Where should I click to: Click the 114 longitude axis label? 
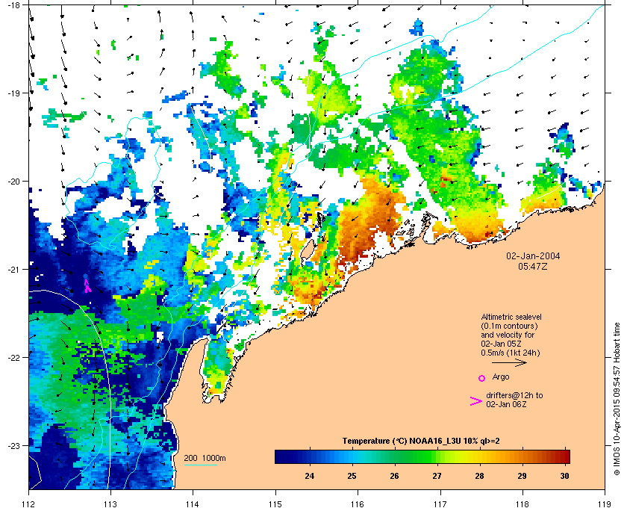click(x=193, y=504)
